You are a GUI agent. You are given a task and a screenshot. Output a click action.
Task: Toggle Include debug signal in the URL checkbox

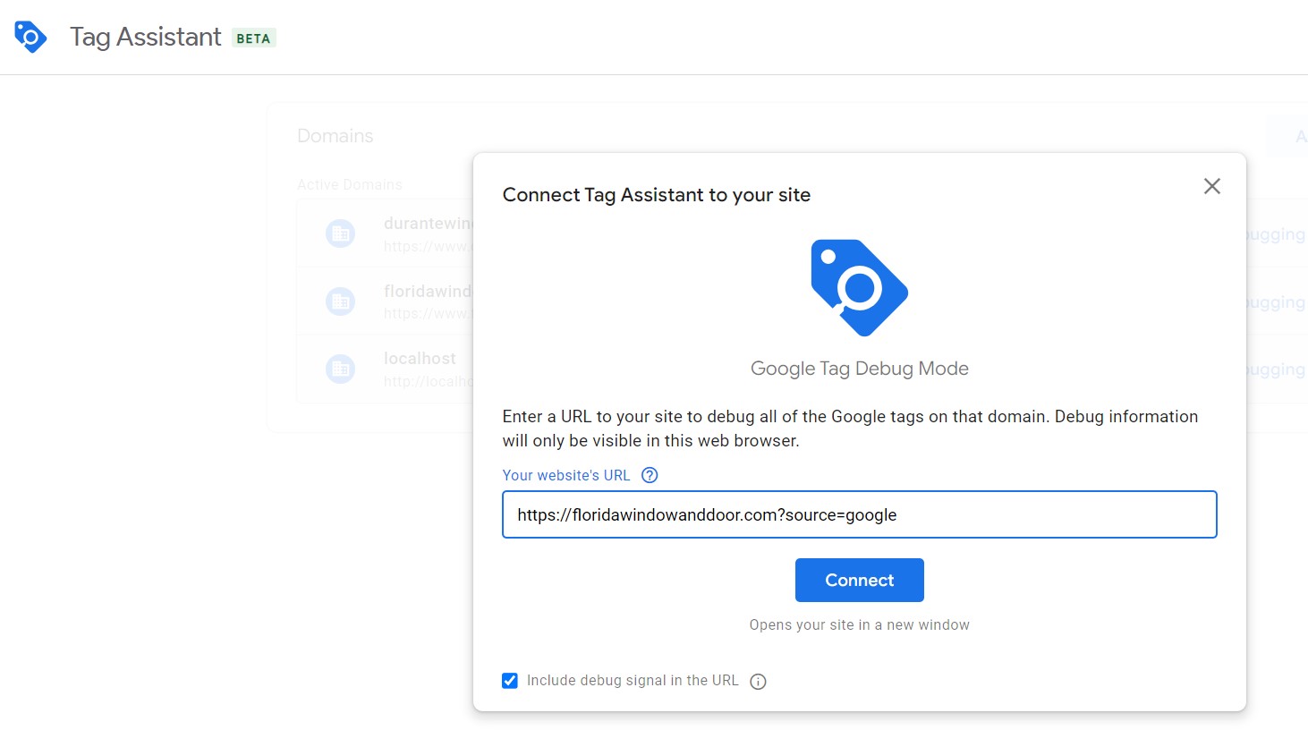click(x=510, y=681)
